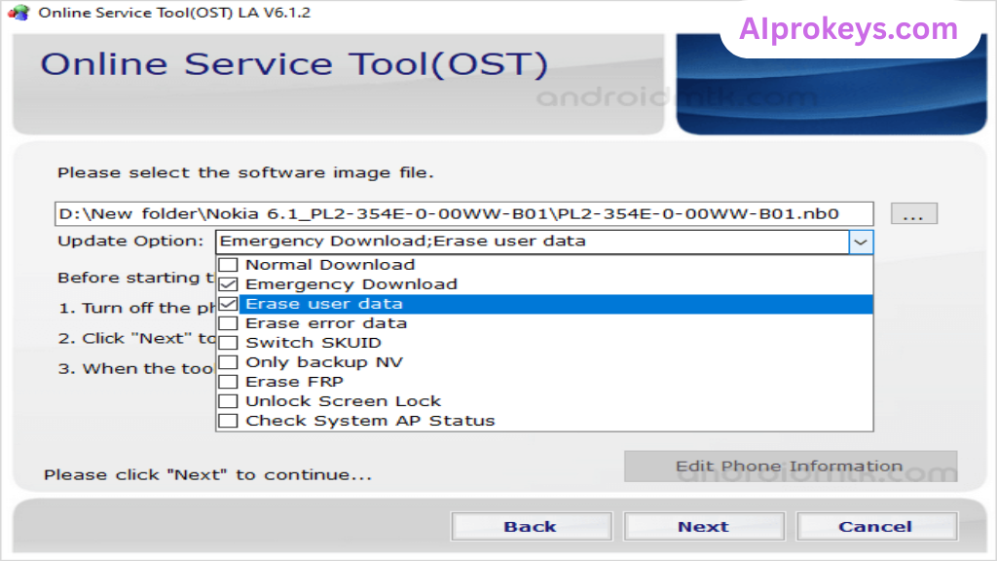Collapse the Update Option dropdown arrow
The width and height of the screenshot is (997, 561).
click(861, 242)
